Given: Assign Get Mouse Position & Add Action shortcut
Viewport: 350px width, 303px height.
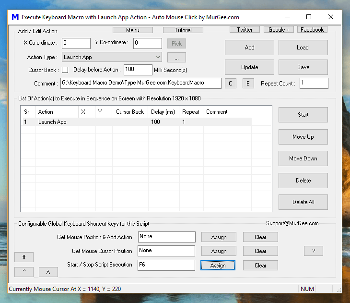Looking at the screenshot, I should pos(219,237).
